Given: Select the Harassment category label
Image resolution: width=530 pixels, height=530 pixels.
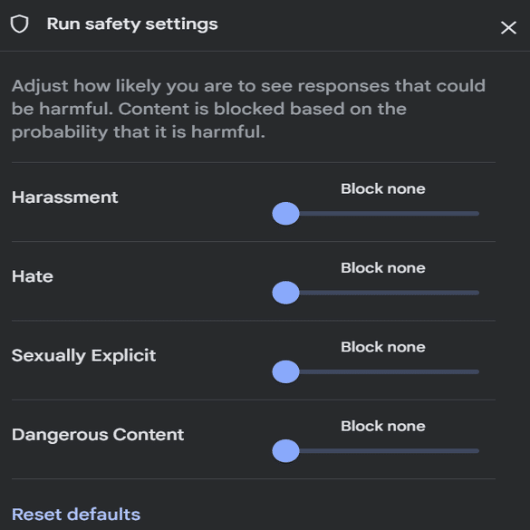Looking at the screenshot, I should coord(65,198).
